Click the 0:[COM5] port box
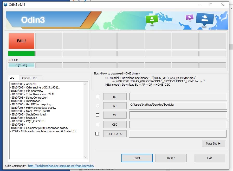The image size is (233, 171). (x=21, y=65)
